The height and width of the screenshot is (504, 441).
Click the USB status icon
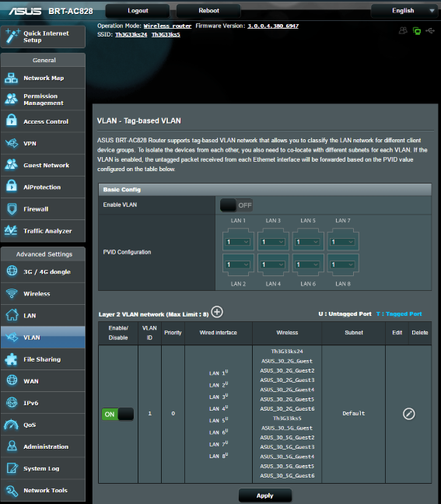[x=430, y=31]
